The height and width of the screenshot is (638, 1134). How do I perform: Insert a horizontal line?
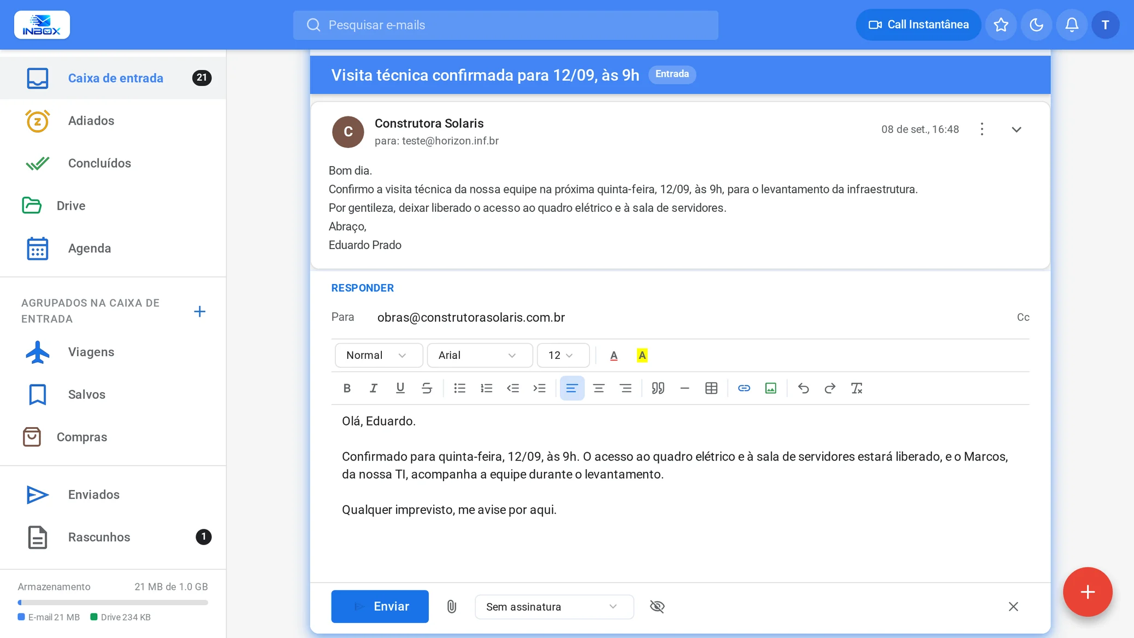[x=684, y=388]
